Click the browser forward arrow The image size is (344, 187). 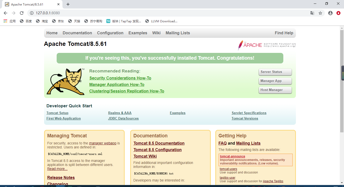[14, 13]
